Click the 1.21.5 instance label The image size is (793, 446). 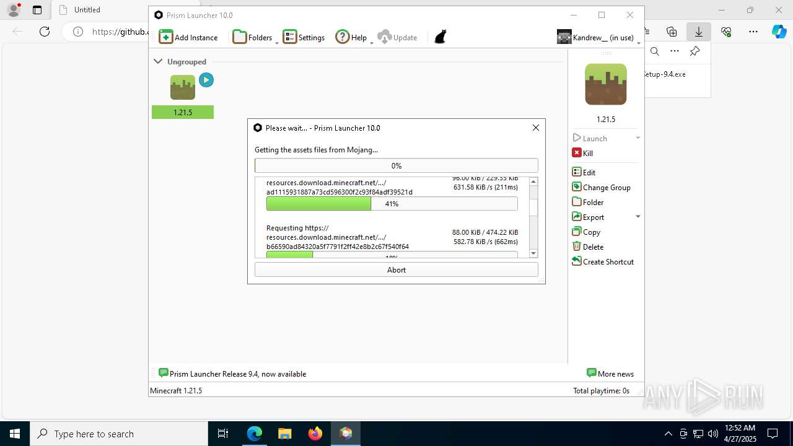pos(183,112)
